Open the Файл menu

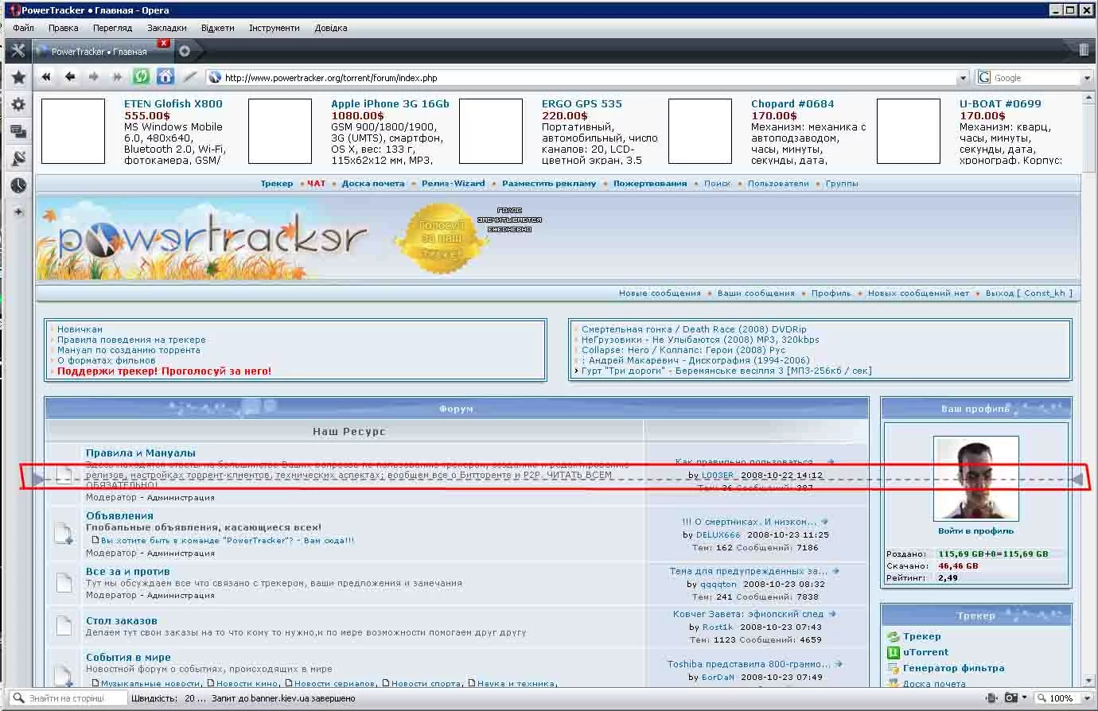point(23,28)
